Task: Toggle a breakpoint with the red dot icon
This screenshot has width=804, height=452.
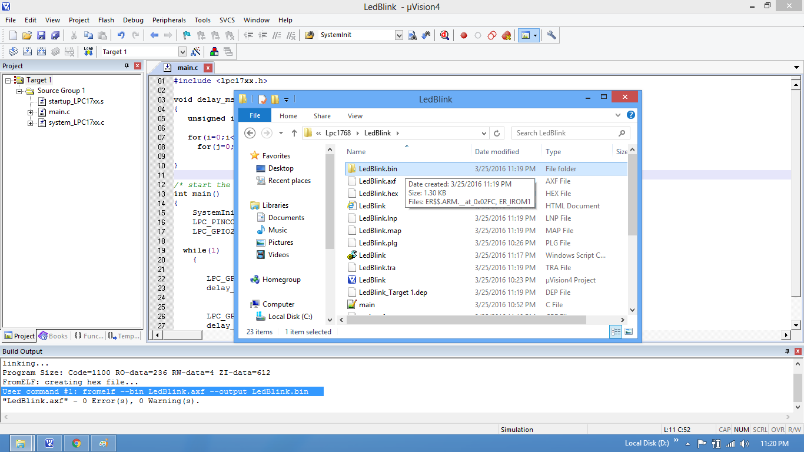Action: point(464,35)
